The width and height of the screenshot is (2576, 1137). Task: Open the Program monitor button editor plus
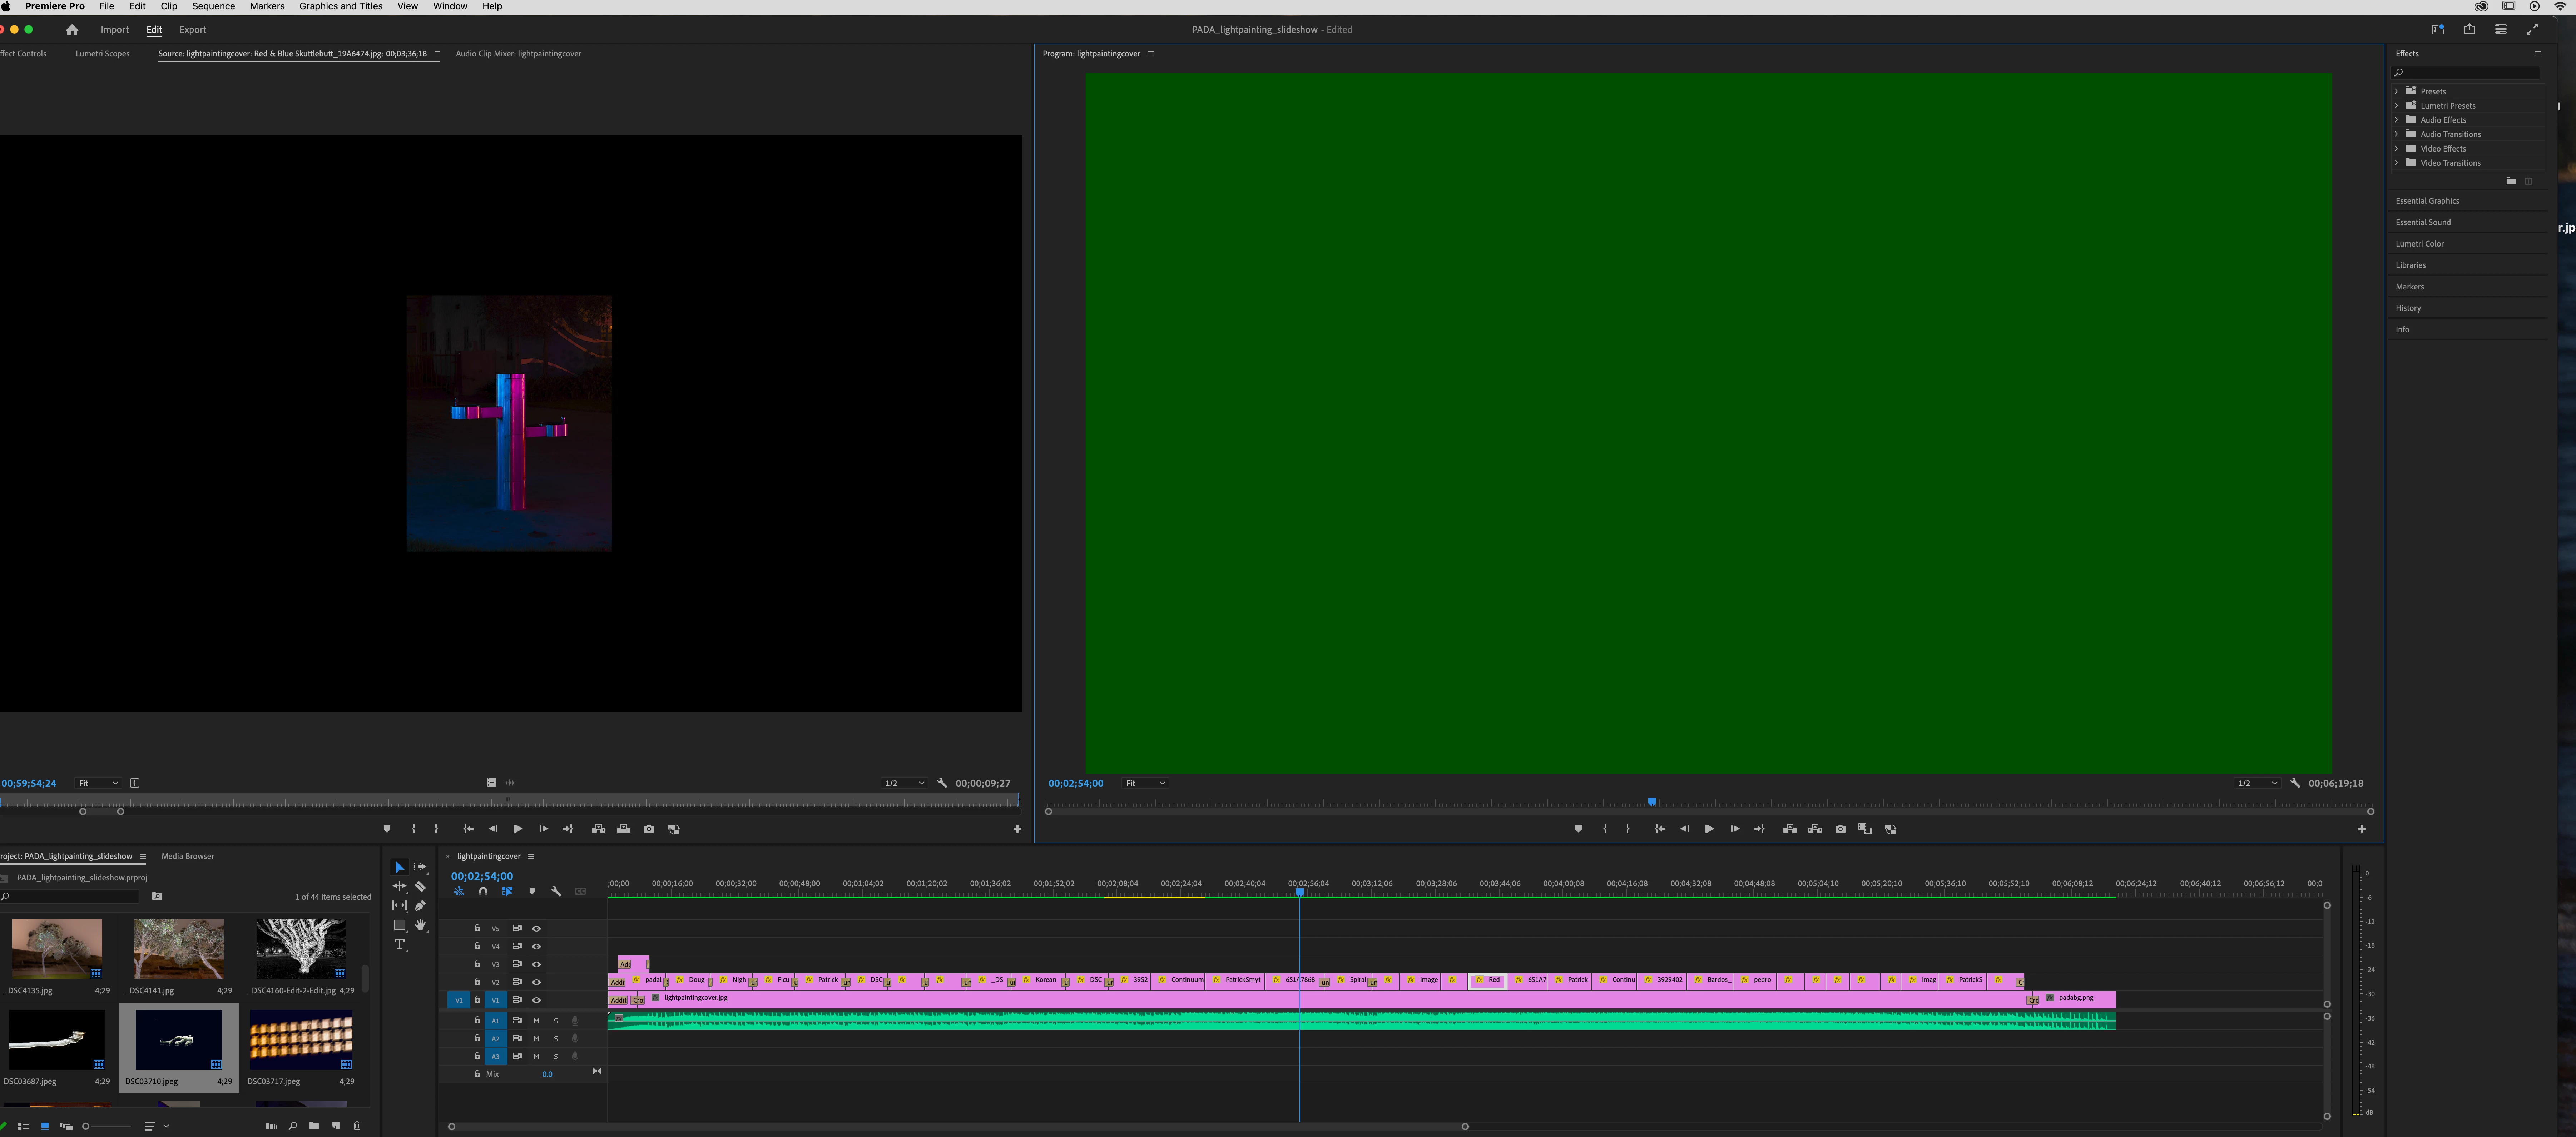pyautogui.click(x=2362, y=829)
